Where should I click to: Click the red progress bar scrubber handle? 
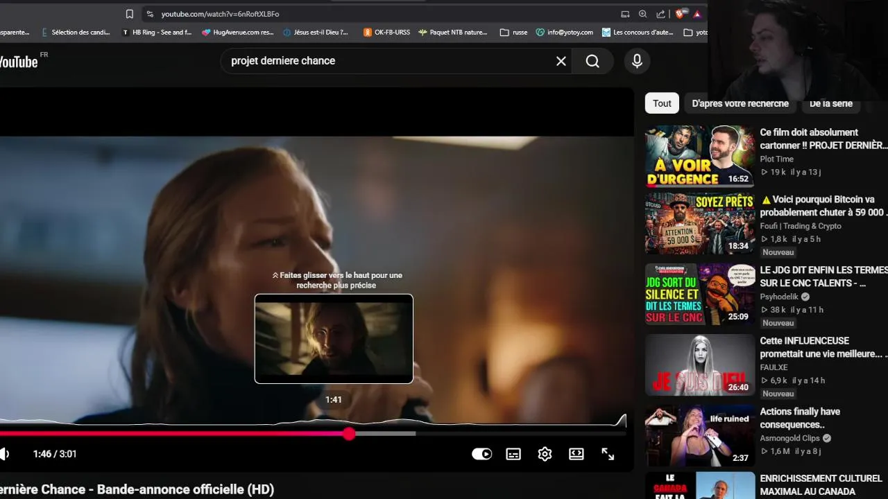(x=349, y=434)
